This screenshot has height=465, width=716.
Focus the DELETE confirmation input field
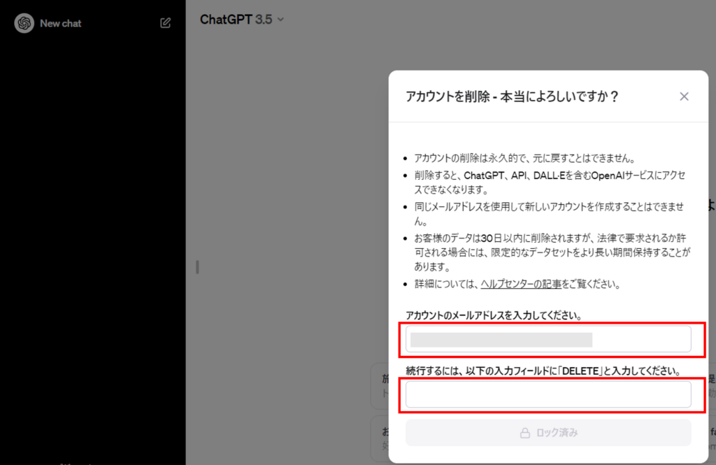click(548, 394)
